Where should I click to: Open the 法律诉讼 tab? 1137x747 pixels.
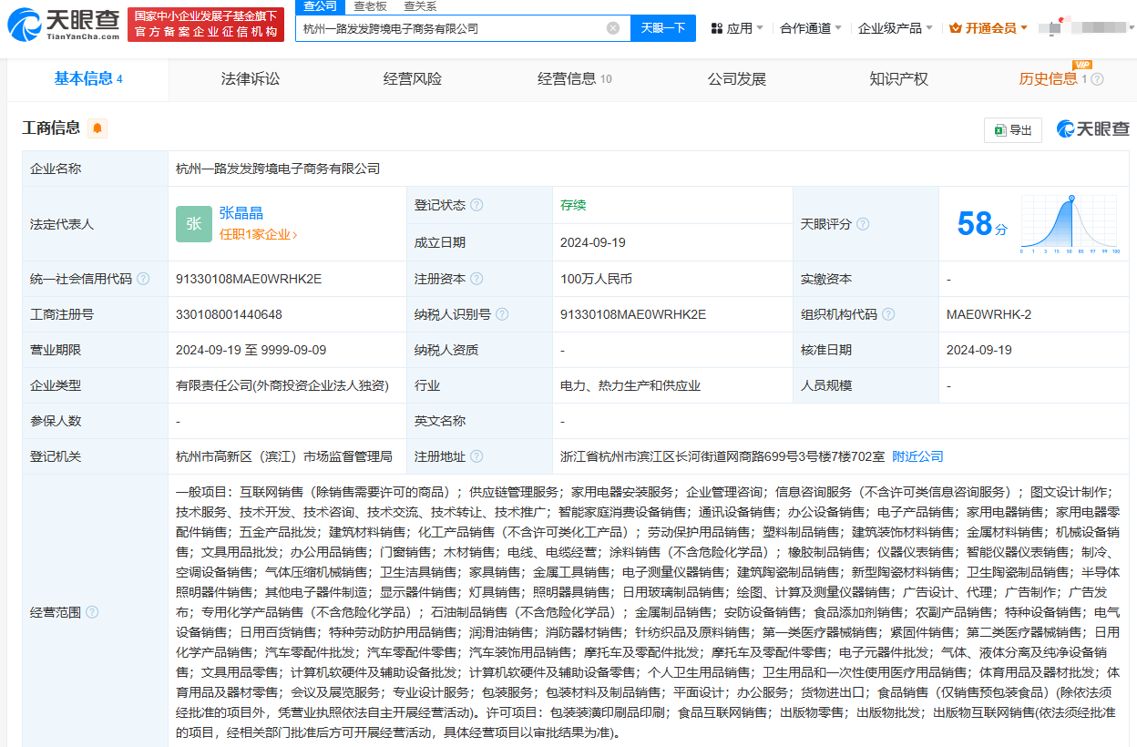(x=251, y=79)
